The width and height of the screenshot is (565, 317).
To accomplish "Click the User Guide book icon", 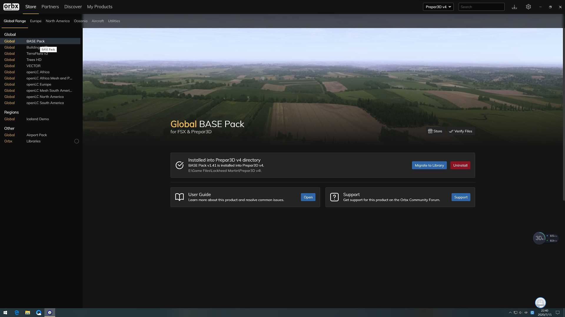I will 180,197.
